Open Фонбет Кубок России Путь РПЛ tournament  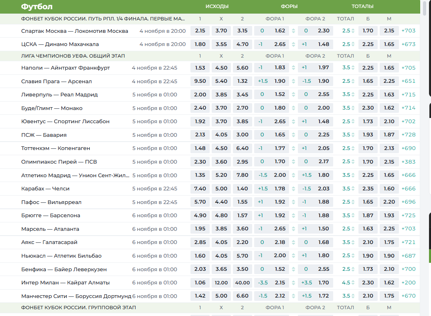(103, 19)
